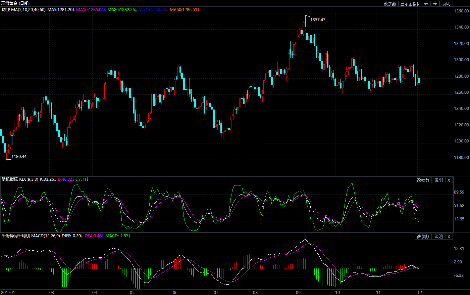Click the 12.31 MACD axis label
The height and width of the screenshot is (295, 470).
(459, 249)
